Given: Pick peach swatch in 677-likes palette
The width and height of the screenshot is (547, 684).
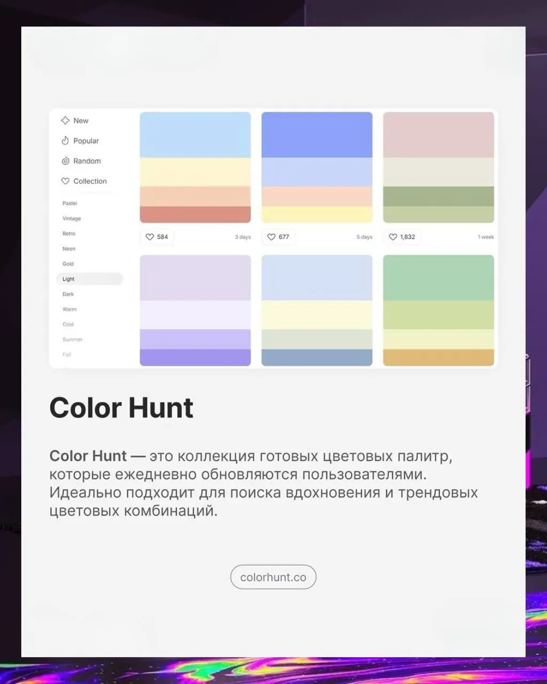Looking at the screenshot, I should tap(317, 197).
